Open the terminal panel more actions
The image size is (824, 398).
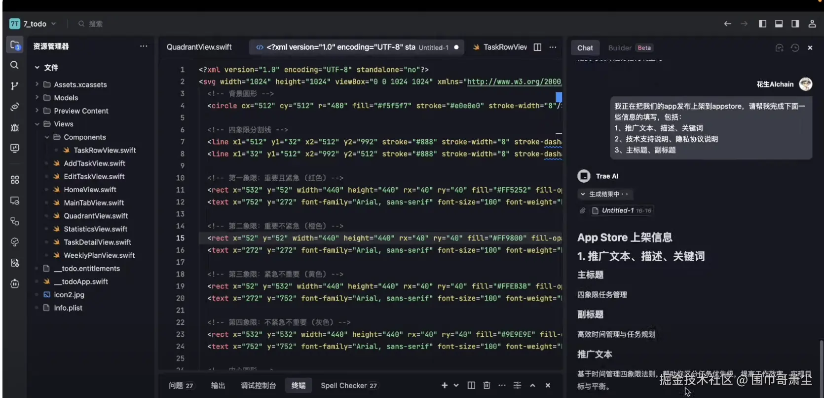point(502,385)
